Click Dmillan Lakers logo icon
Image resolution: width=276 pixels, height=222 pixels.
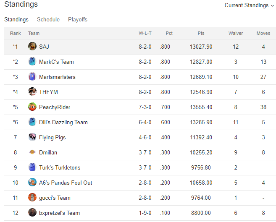tap(32, 152)
